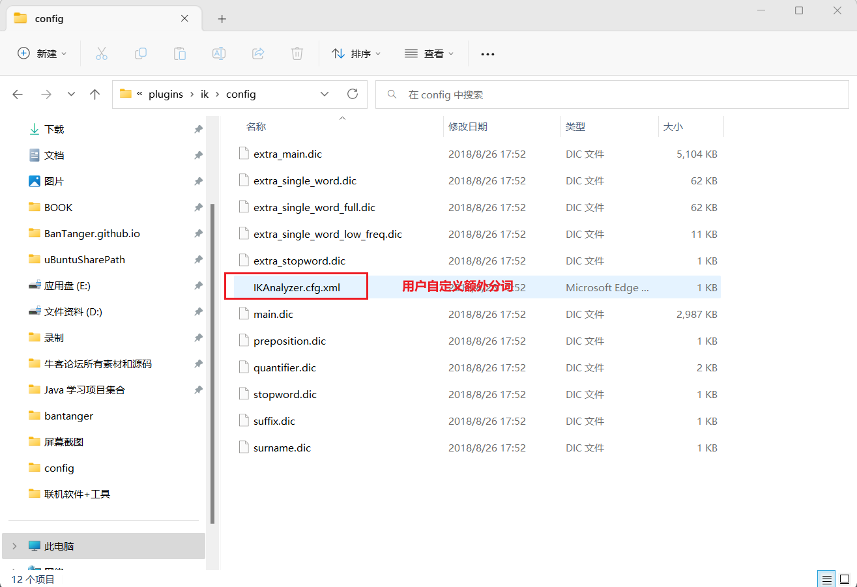Click plugins in the address breadcrumb
Image resolution: width=857 pixels, height=587 pixels.
166,94
